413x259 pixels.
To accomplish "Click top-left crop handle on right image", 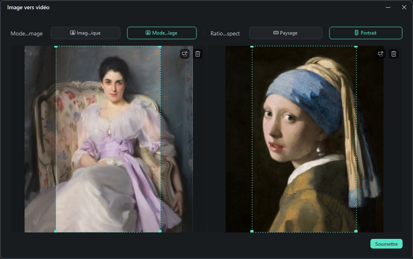I will pyautogui.click(x=252, y=46).
